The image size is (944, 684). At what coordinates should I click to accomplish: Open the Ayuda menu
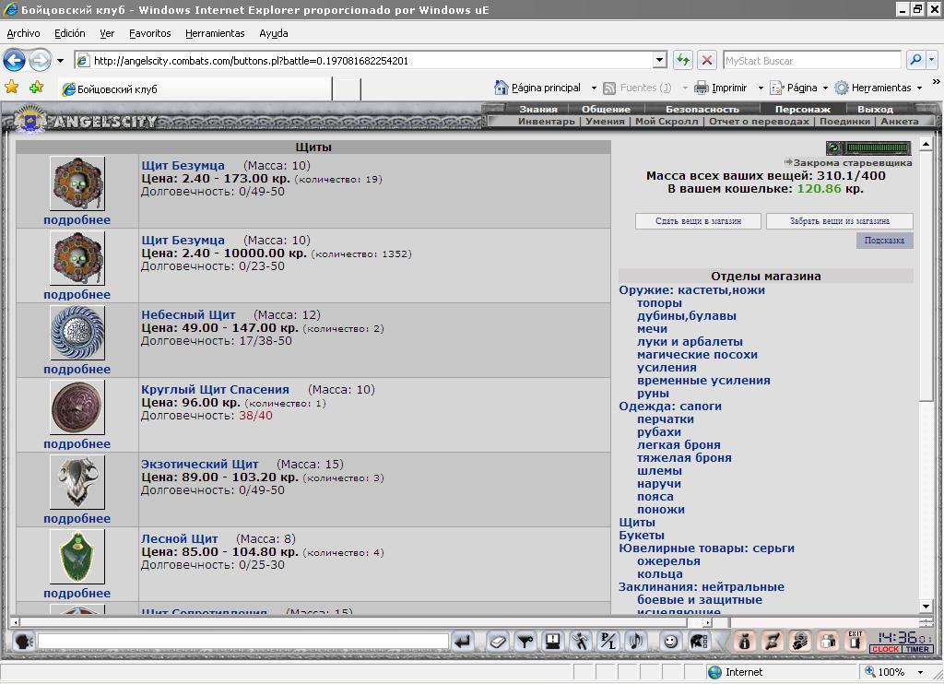click(273, 34)
